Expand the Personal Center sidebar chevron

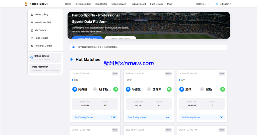(59, 46)
